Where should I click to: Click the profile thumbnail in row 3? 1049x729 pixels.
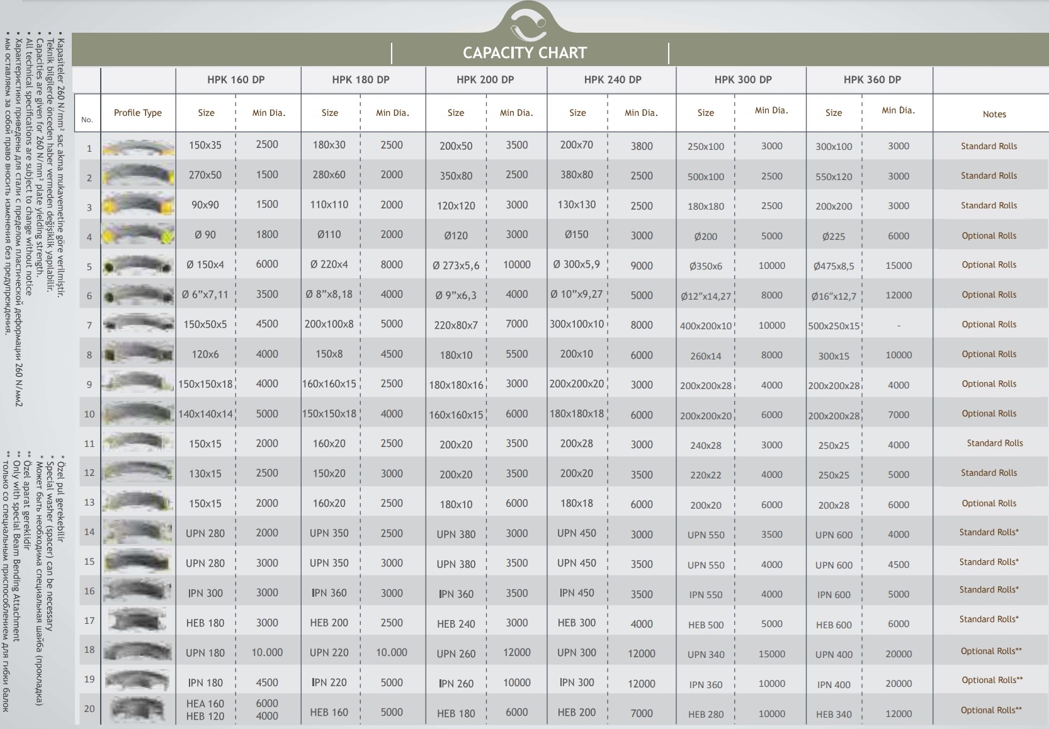(x=139, y=206)
